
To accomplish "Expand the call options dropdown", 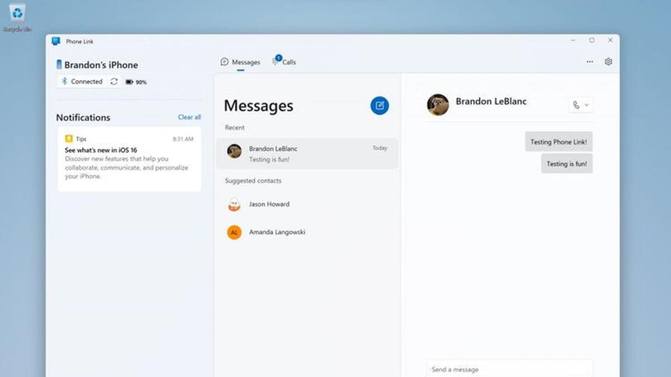I will click(x=587, y=105).
